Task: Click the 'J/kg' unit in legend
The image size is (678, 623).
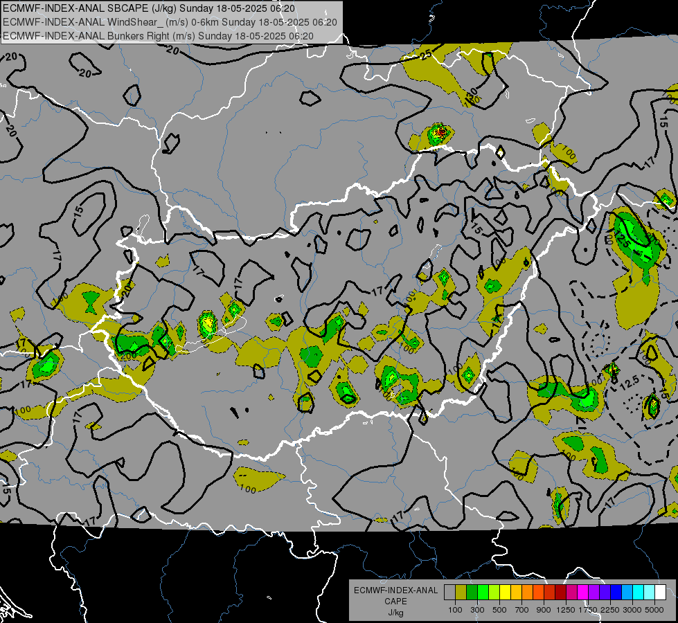Action: coord(395,613)
